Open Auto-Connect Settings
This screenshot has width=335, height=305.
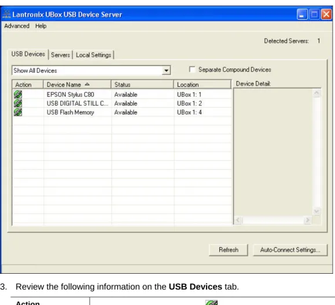click(290, 250)
